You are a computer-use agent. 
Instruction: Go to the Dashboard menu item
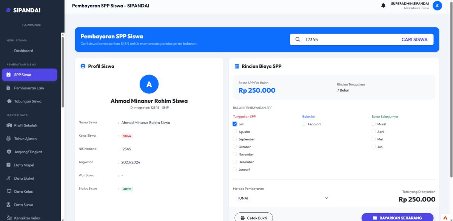click(x=23, y=50)
